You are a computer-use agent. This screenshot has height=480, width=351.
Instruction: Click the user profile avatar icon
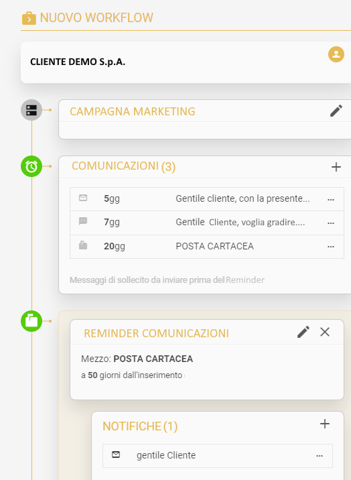coord(336,54)
